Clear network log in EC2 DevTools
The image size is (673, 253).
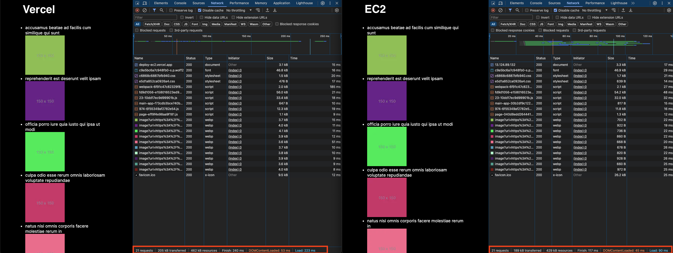pos(500,10)
